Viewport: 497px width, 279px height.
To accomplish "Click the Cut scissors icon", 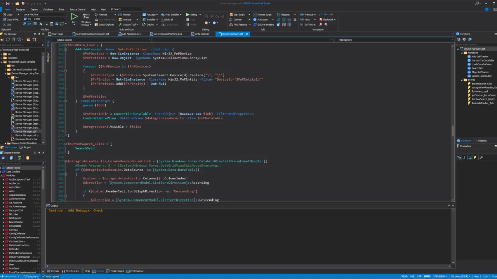I will pyautogui.click(x=4, y=24).
